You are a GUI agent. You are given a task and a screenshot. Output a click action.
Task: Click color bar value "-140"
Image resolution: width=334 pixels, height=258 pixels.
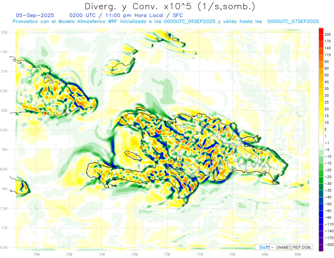coord(329,231)
